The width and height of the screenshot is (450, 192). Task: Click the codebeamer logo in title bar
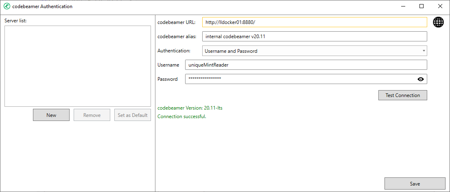tap(7, 6)
